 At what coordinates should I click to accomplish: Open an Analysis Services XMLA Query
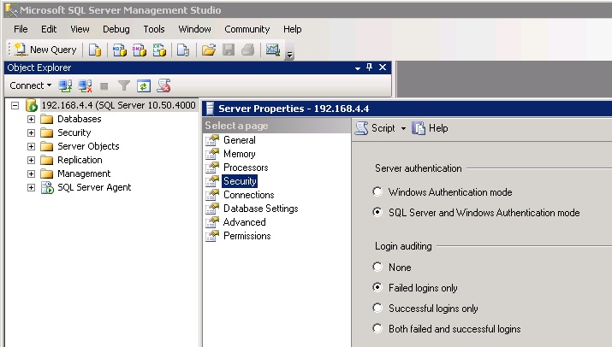(159, 50)
